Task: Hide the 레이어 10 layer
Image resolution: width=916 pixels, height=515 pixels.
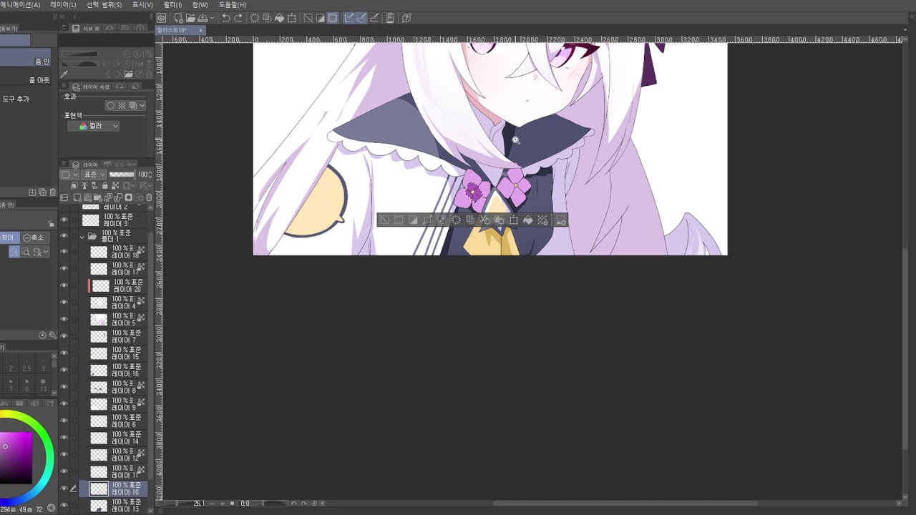Action: [x=64, y=489]
